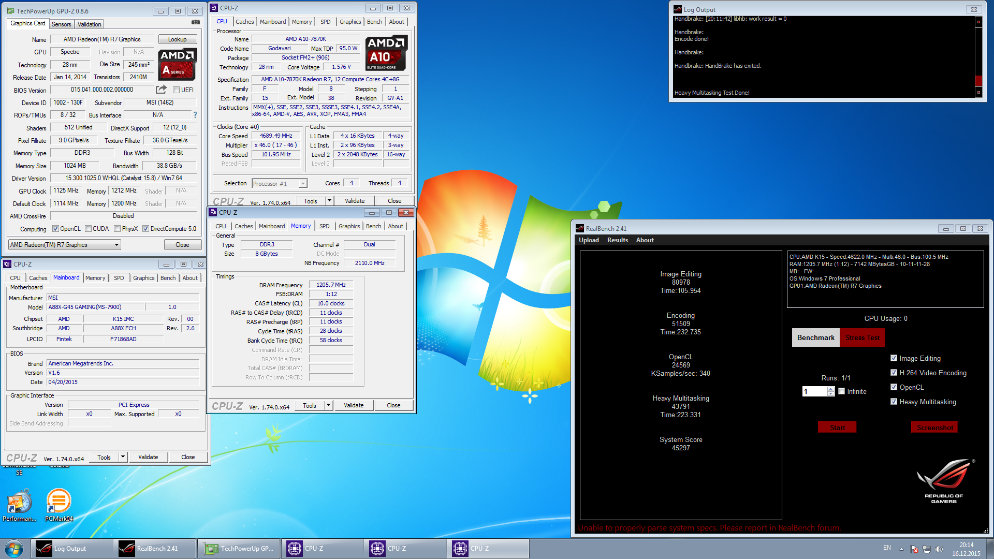Uncheck Image Editing in RealBench
Image resolution: width=994 pixels, height=559 pixels.
click(894, 358)
